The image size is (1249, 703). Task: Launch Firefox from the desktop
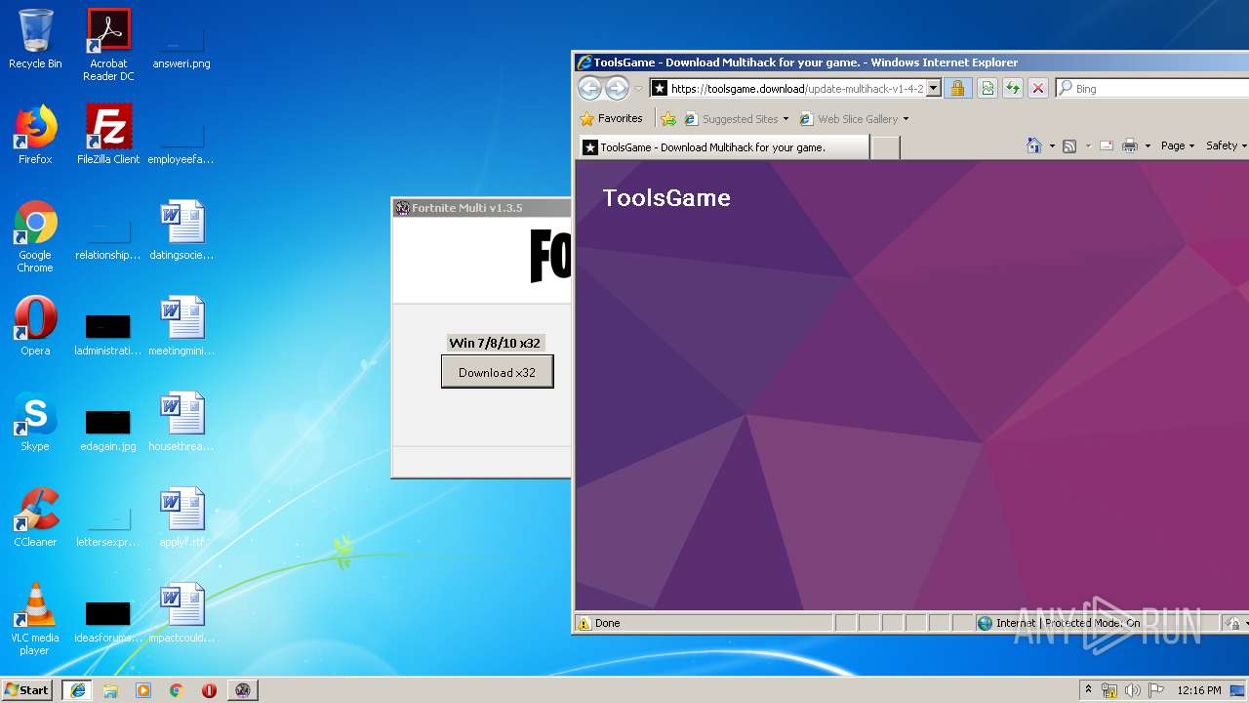35,135
